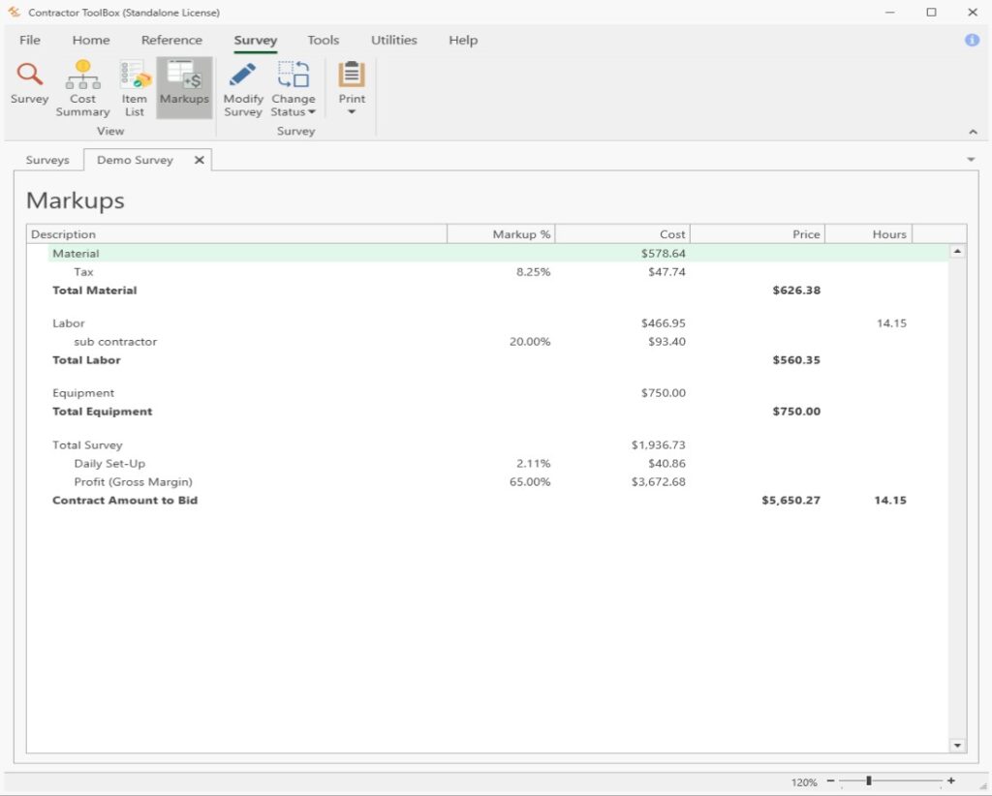Open the Tools menu

click(x=323, y=40)
